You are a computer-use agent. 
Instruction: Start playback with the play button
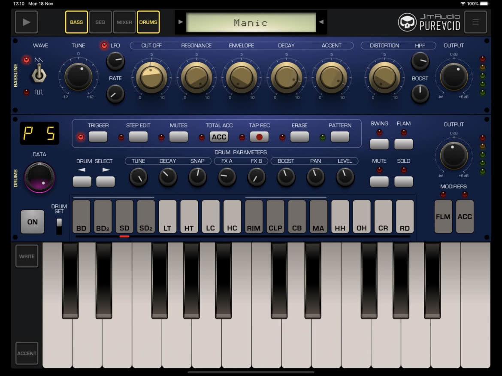[26, 22]
